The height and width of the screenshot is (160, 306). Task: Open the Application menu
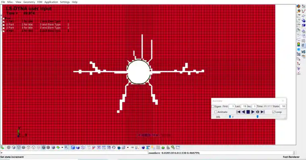(x=51, y=2)
